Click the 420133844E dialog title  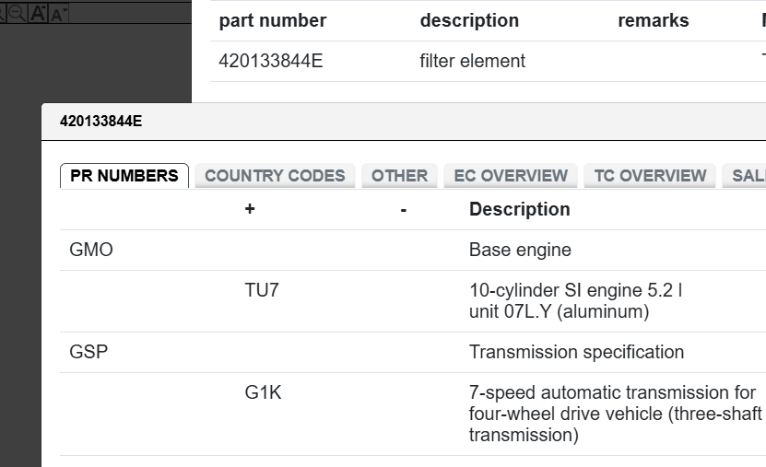pos(101,122)
